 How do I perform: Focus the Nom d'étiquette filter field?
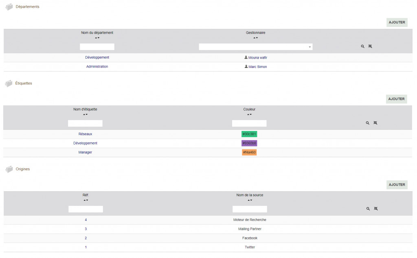tap(85, 123)
